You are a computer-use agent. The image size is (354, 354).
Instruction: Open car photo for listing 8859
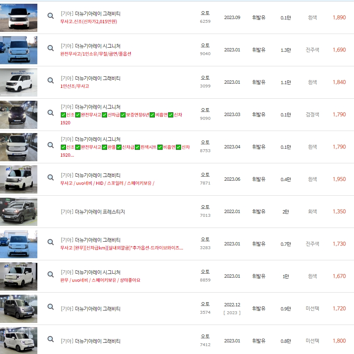[19, 276]
